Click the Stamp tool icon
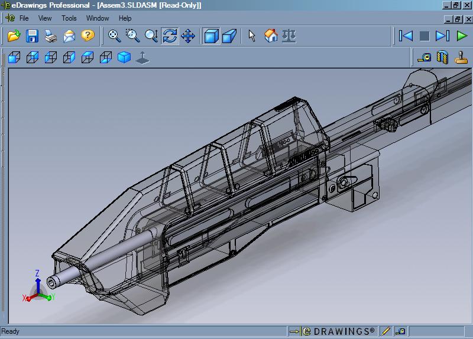 [x=461, y=57]
